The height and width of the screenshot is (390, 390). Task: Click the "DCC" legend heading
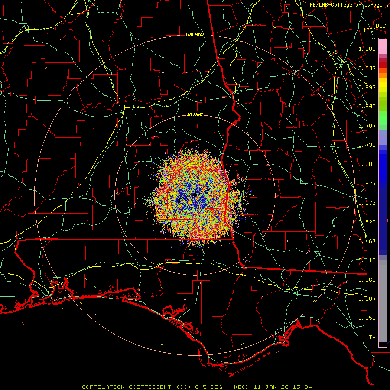[x=380, y=26]
